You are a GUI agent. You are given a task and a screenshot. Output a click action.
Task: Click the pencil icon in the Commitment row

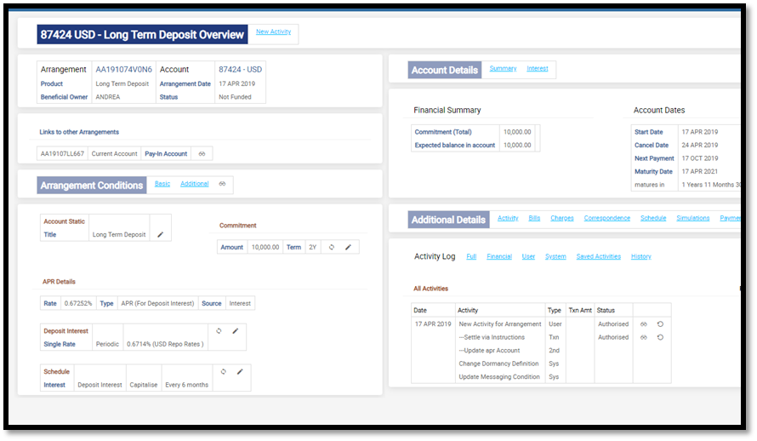(348, 247)
